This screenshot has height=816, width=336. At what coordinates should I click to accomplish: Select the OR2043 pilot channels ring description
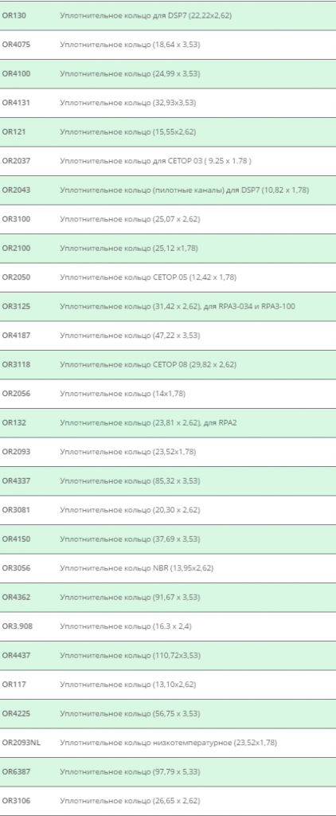[184, 190]
